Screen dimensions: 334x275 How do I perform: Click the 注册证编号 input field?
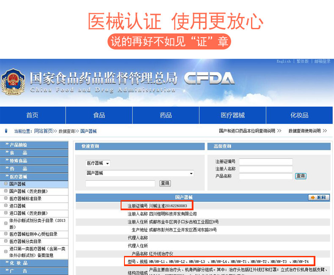point(266,162)
